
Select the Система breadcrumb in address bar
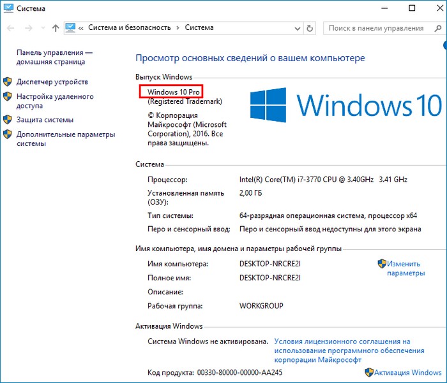tap(199, 28)
